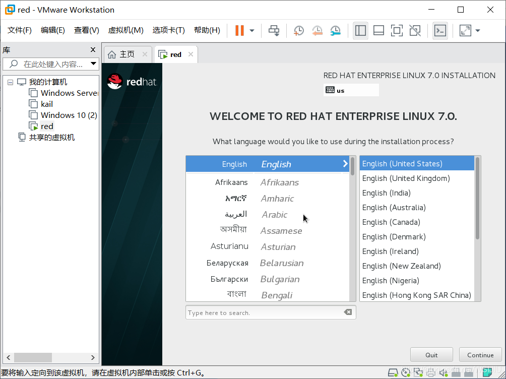This screenshot has width=506, height=379.
Task: Click the left arrow of library scrollbar
Action: point(9,358)
